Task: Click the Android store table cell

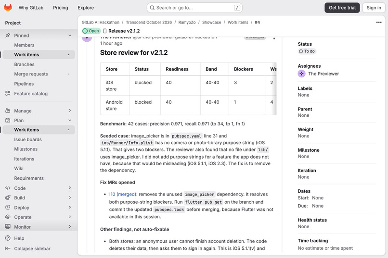Action: (x=115, y=105)
